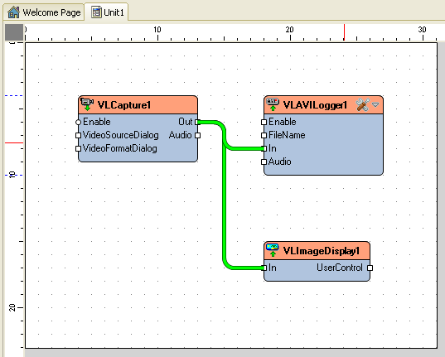The image size is (445, 357).
Task: Click VLAVILogger1 FileName input pin
Action: pos(264,135)
